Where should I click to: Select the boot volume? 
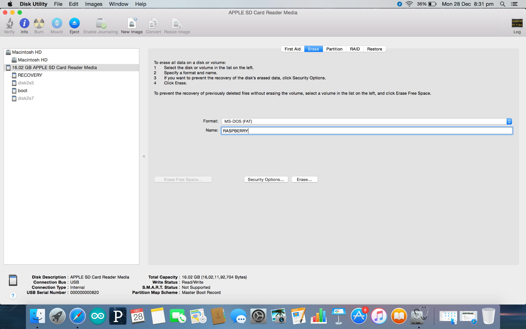[72, 90]
